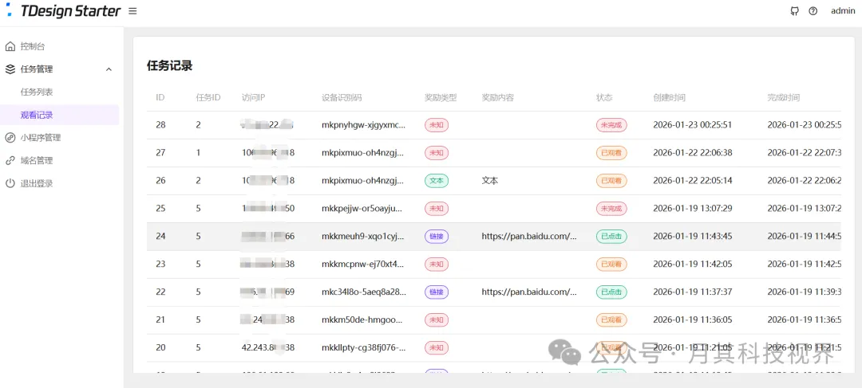This screenshot has width=862, height=388.
Task: Click the 状态 column header
Action: 604,98
